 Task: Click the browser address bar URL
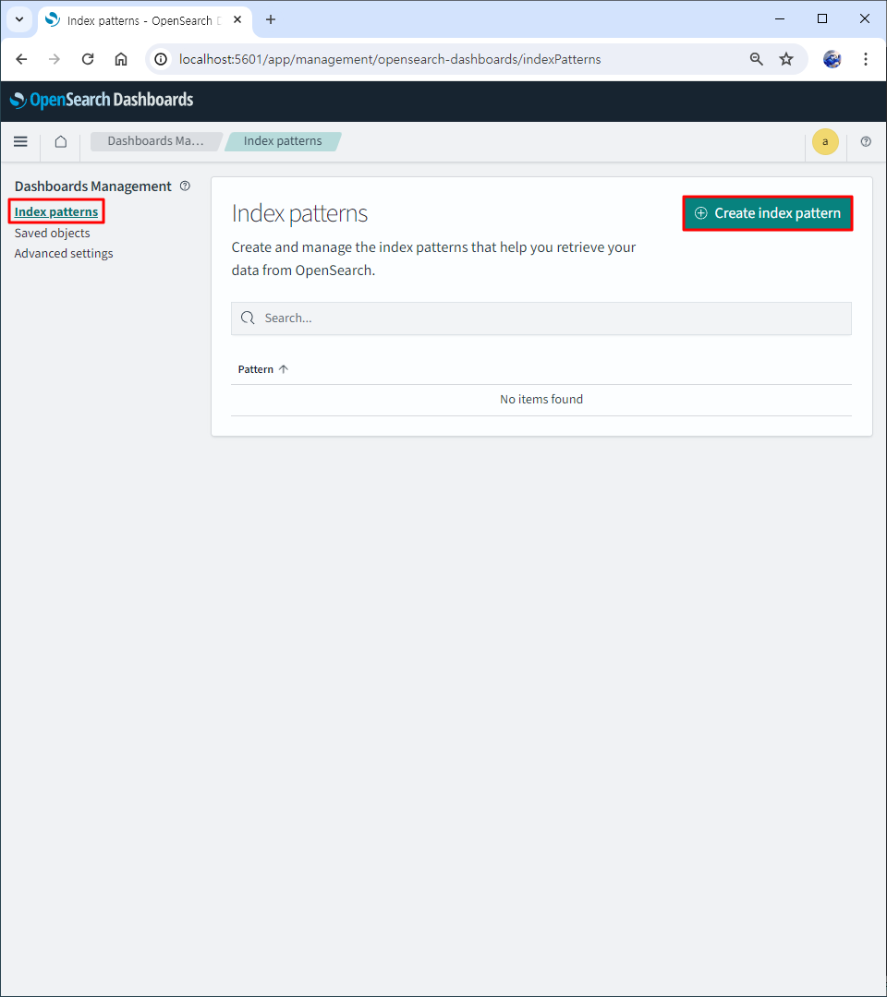pyautogui.click(x=389, y=59)
